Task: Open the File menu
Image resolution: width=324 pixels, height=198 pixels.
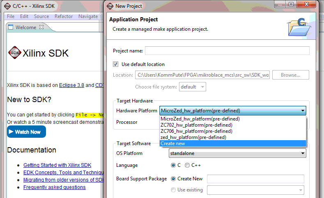Action: point(11,16)
